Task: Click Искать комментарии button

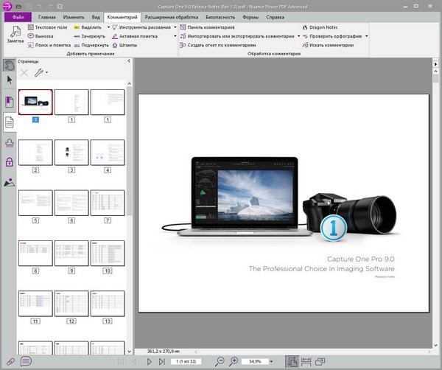Action: tap(330, 45)
